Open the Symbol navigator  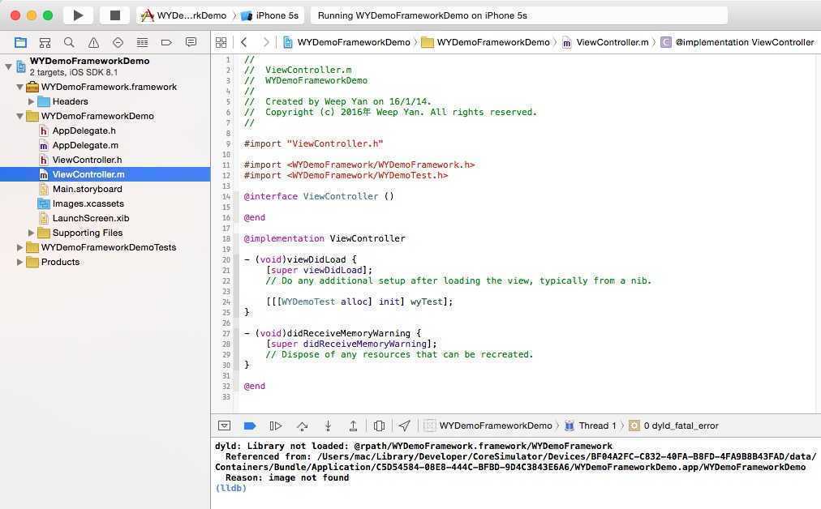tap(45, 42)
